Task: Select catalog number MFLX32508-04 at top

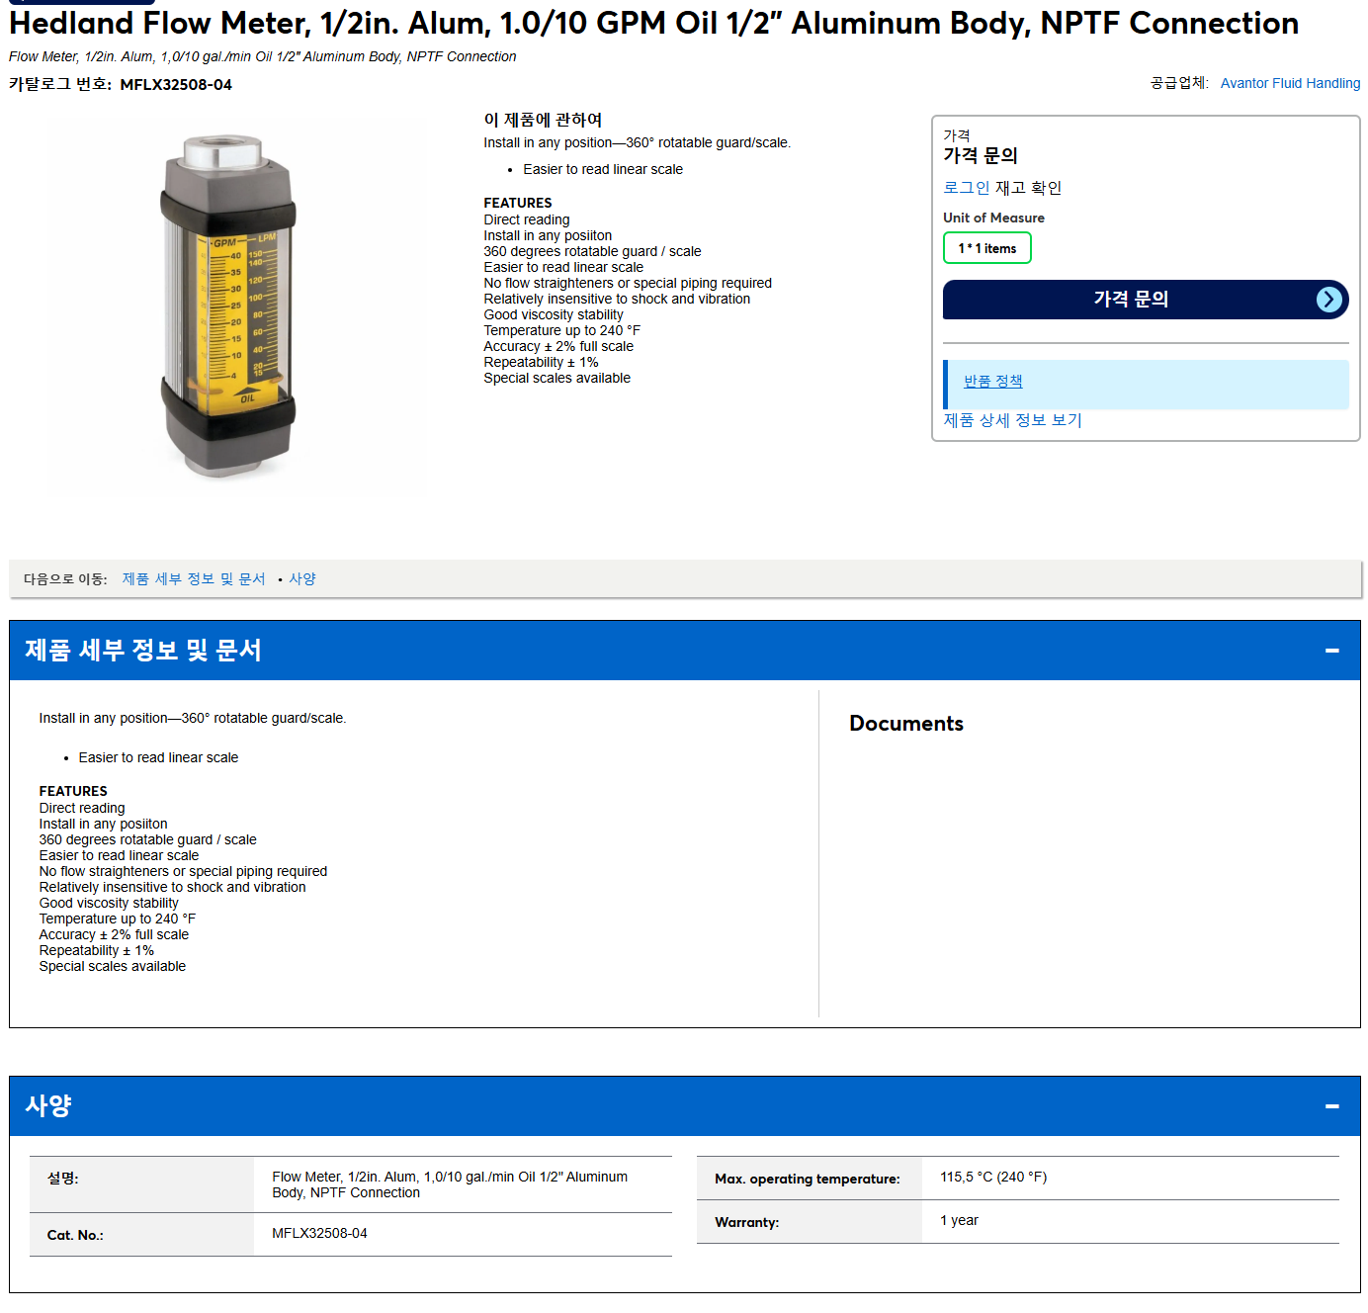Action: 176,85
